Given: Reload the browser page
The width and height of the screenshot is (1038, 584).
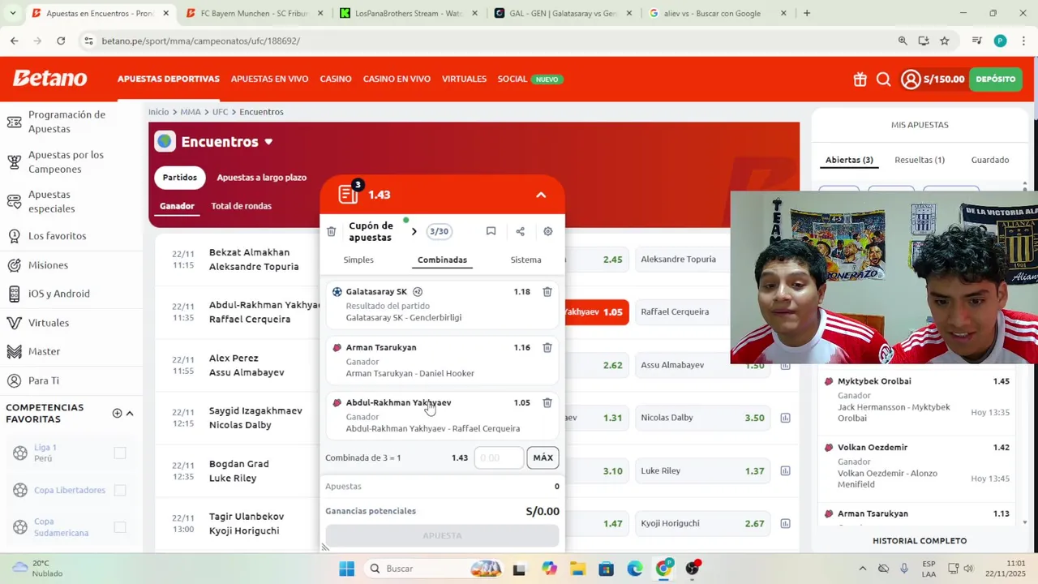Looking at the screenshot, I should [61, 41].
